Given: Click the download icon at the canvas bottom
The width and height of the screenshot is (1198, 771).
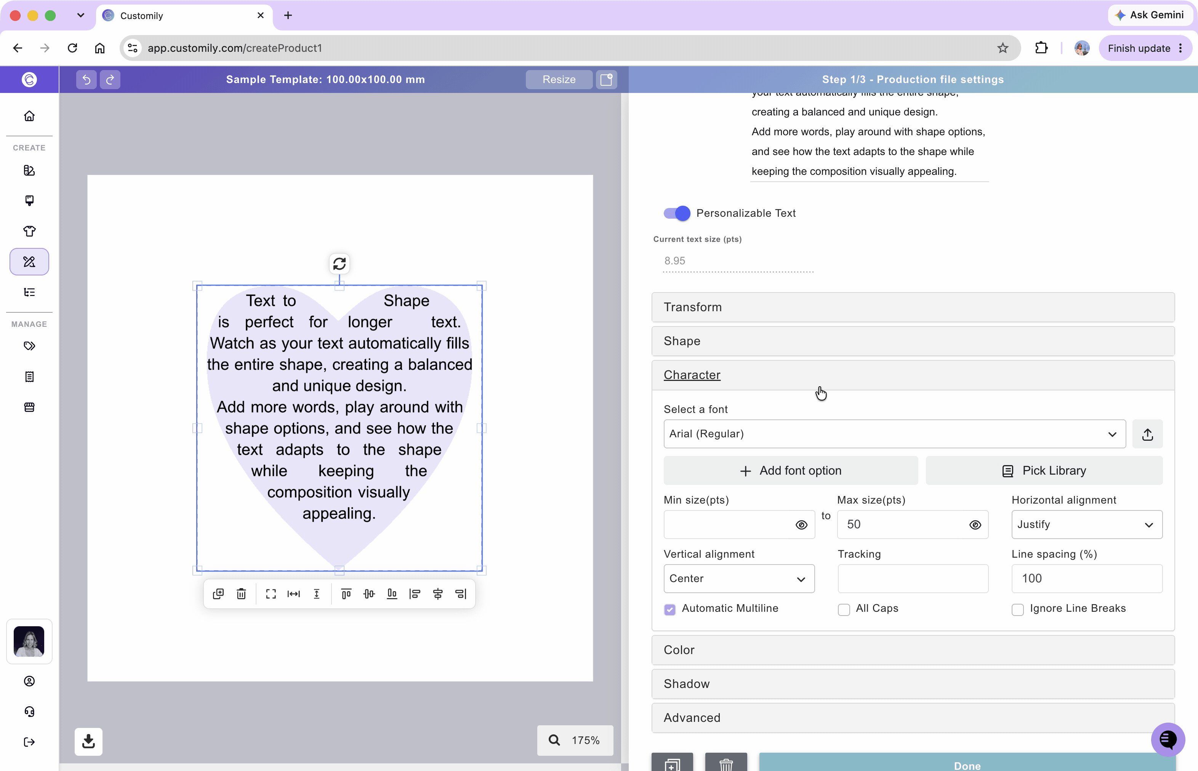Looking at the screenshot, I should (89, 741).
